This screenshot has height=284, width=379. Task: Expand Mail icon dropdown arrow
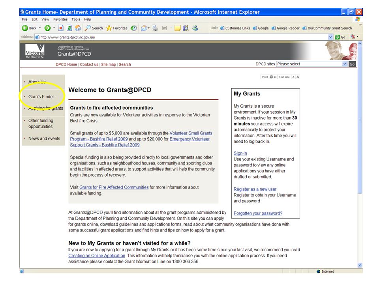pyautogui.click(x=148, y=28)
